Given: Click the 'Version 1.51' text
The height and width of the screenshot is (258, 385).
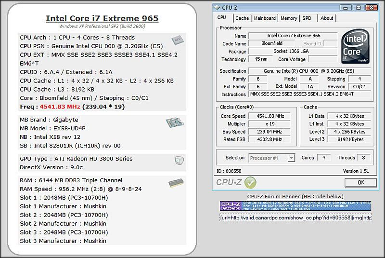Looking at the screenshot, I should pyautogui.click(x=356, y=171).
